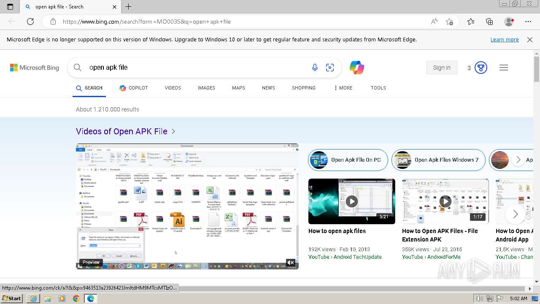Open Edge Settings and more menu
This screenshot has width=540, height=304.
click(x=528, y=22)
